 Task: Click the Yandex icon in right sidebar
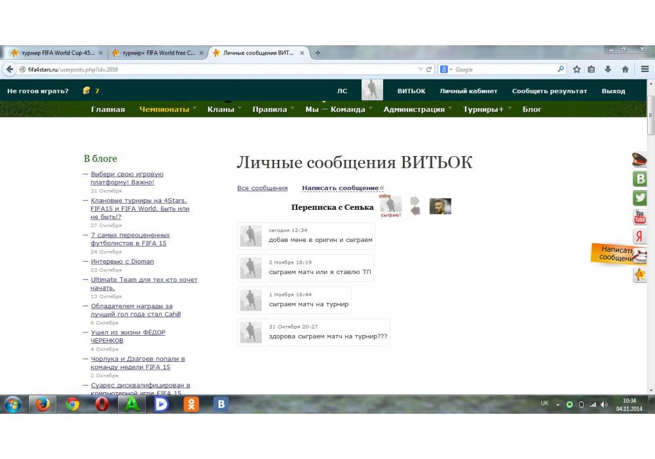point(639,237)
